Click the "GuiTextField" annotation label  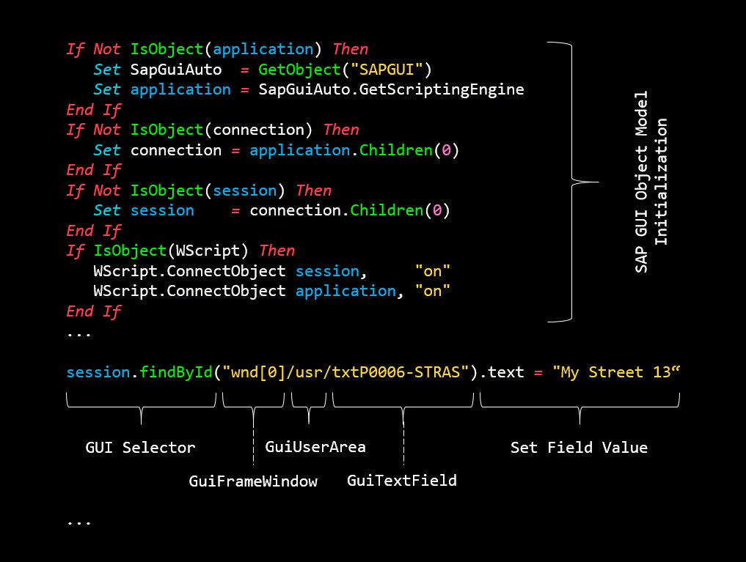tap(402, 481)
